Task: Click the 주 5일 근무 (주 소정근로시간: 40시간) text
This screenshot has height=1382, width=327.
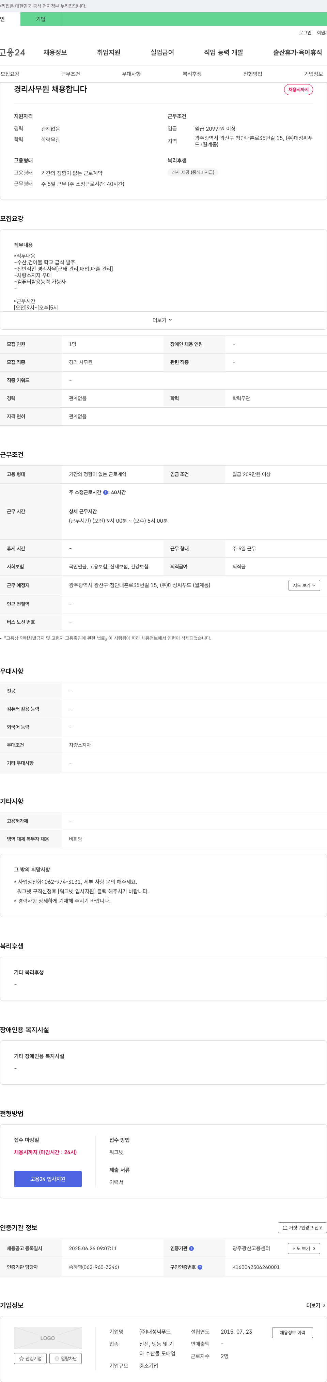Action: 83,184
